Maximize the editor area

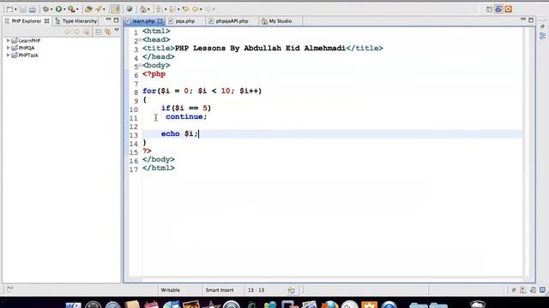[x=531, y=21]
